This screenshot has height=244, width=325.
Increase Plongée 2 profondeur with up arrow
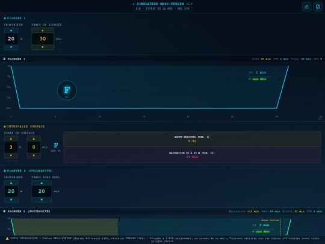(x=11, y=183)
